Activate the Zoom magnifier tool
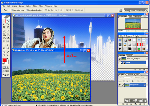The image size is (150, 106). (8, 55)
